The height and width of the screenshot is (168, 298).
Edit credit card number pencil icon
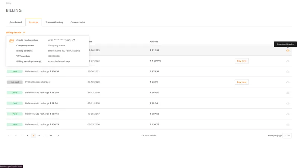[x=74, y=40]
